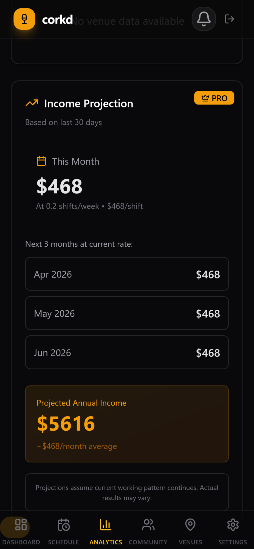
Task: Click the This Month $468 amount
Action: 59,186
